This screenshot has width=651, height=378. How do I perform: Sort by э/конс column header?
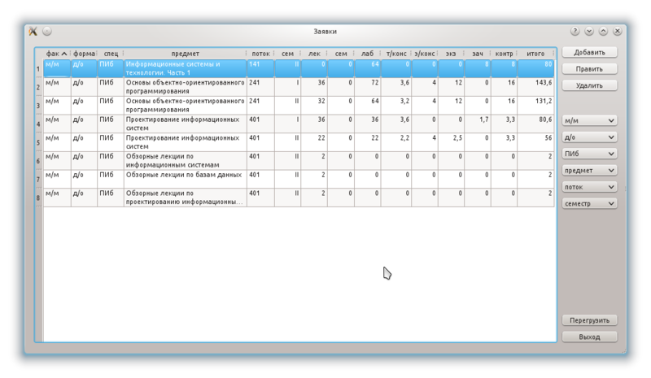[424, 54]
